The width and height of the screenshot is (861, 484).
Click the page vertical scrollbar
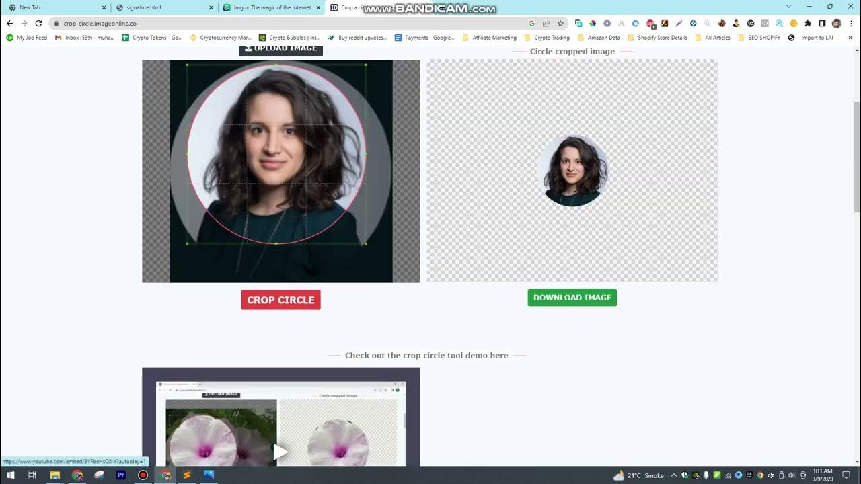(857, 158)
